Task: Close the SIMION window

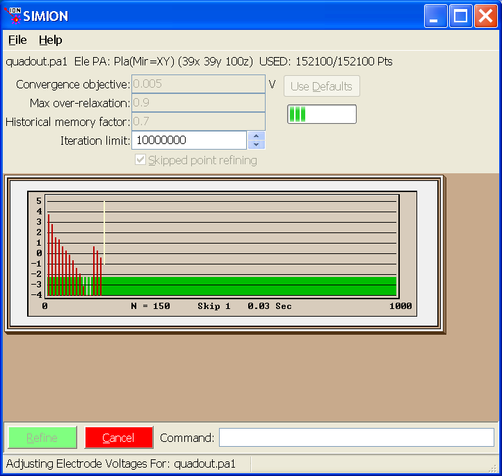Action: click(486, 16)
